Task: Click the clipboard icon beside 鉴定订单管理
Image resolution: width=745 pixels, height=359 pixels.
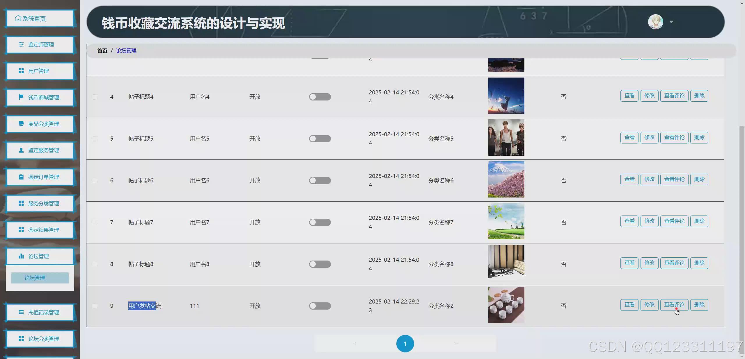Action: pyautogui.click(x=21, y=177)
